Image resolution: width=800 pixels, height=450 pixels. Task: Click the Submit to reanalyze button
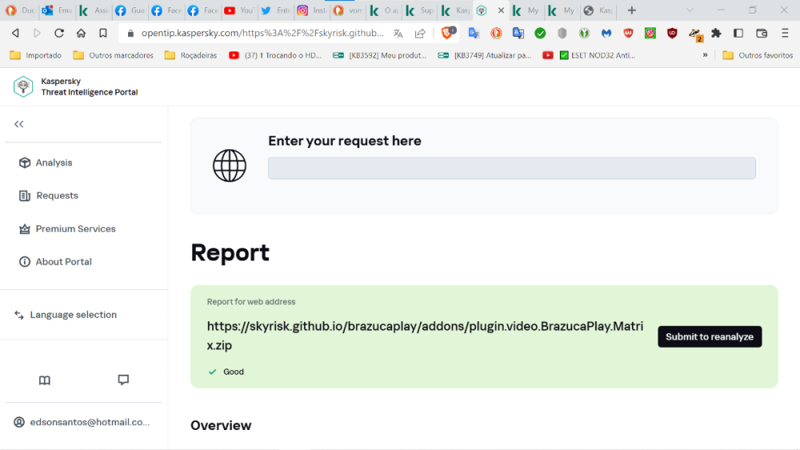click(710, 337)
